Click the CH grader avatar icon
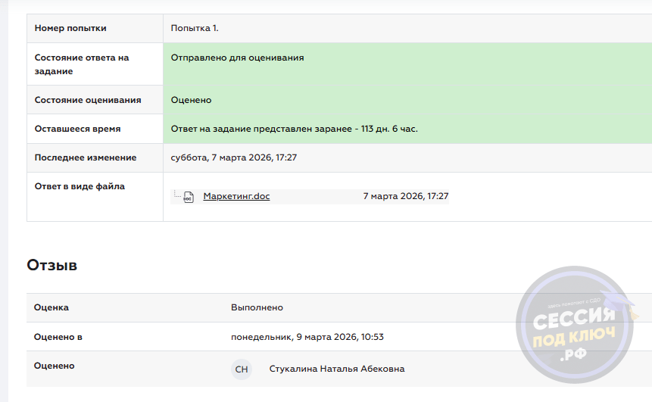652x402 pixels. 242,369
